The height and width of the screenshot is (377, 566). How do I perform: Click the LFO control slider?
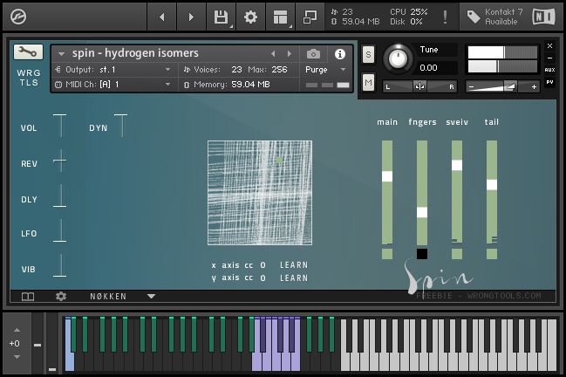(x=60, y=230)
